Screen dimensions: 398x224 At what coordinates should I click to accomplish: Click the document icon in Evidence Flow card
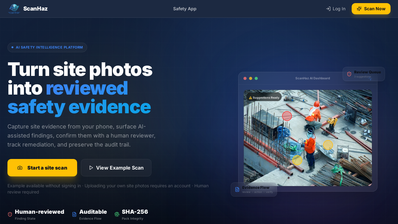(237, 189)
